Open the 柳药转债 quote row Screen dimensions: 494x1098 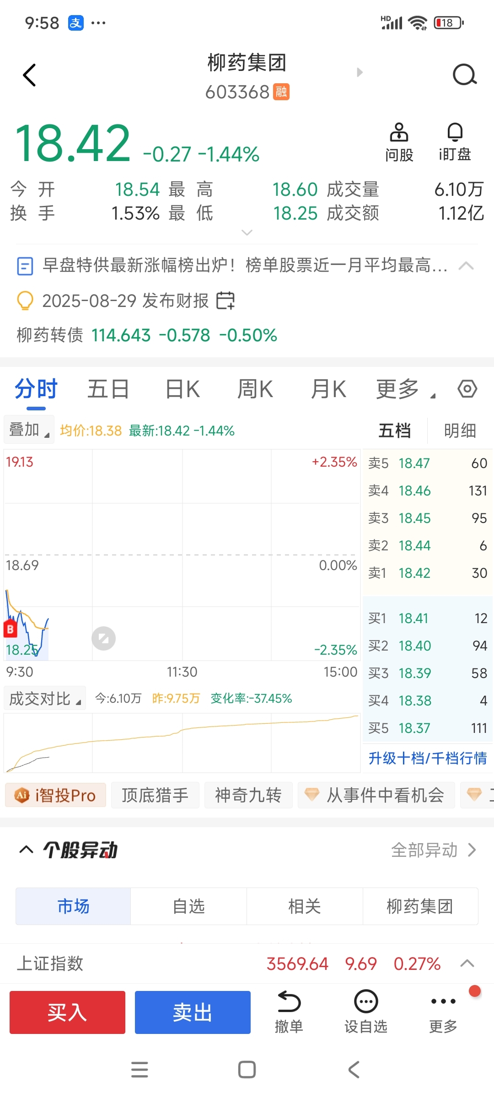[147, 335]
